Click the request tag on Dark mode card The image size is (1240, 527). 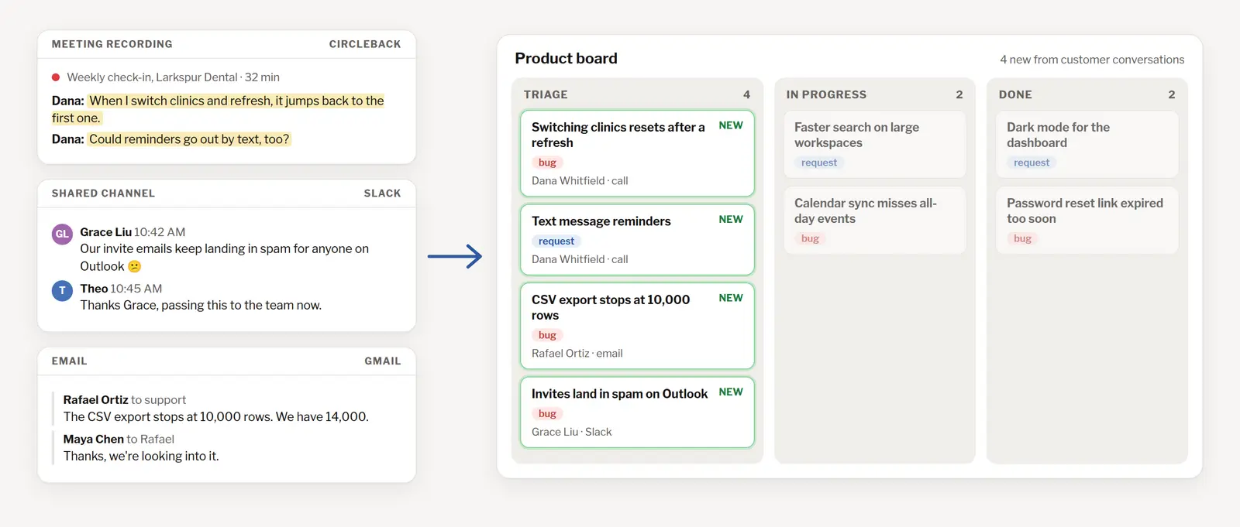[x=1032, y=163]
